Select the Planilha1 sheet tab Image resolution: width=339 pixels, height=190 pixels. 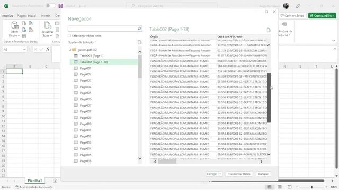tap(34, 180)
